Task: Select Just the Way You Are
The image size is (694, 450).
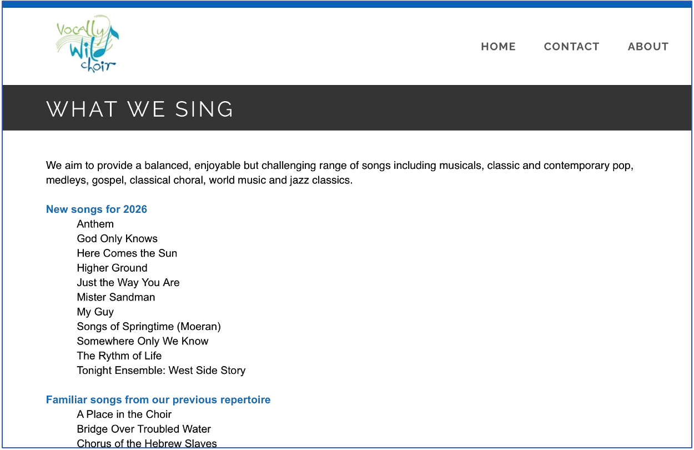Action: point(128,283)
